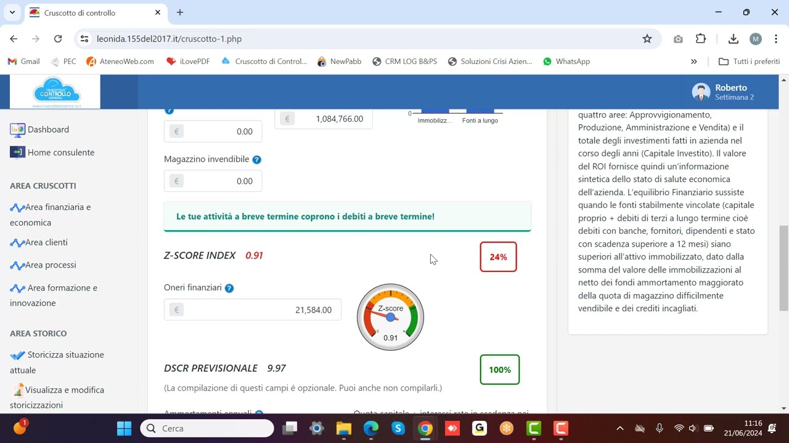
Task: Open Area processi section
Action: coord(51,265)
